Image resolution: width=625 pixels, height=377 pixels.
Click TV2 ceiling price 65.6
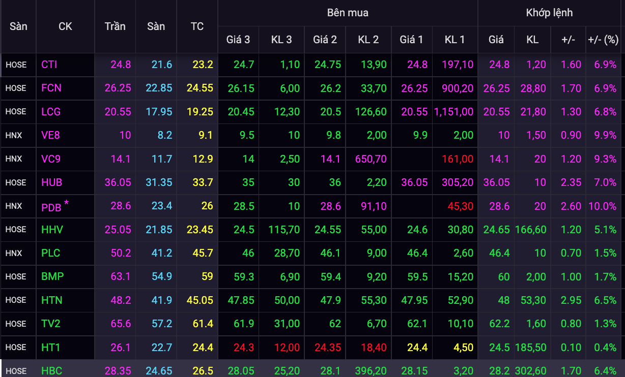coord(121,324)
